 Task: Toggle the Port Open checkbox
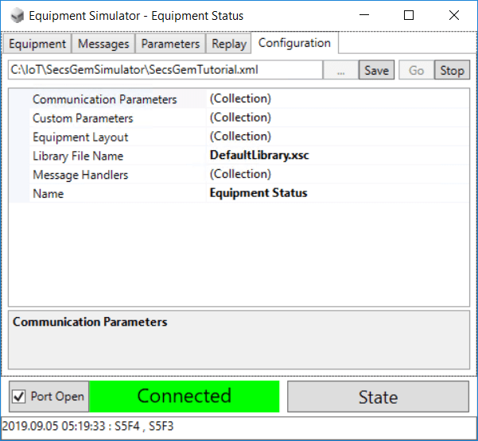point(19,397)
